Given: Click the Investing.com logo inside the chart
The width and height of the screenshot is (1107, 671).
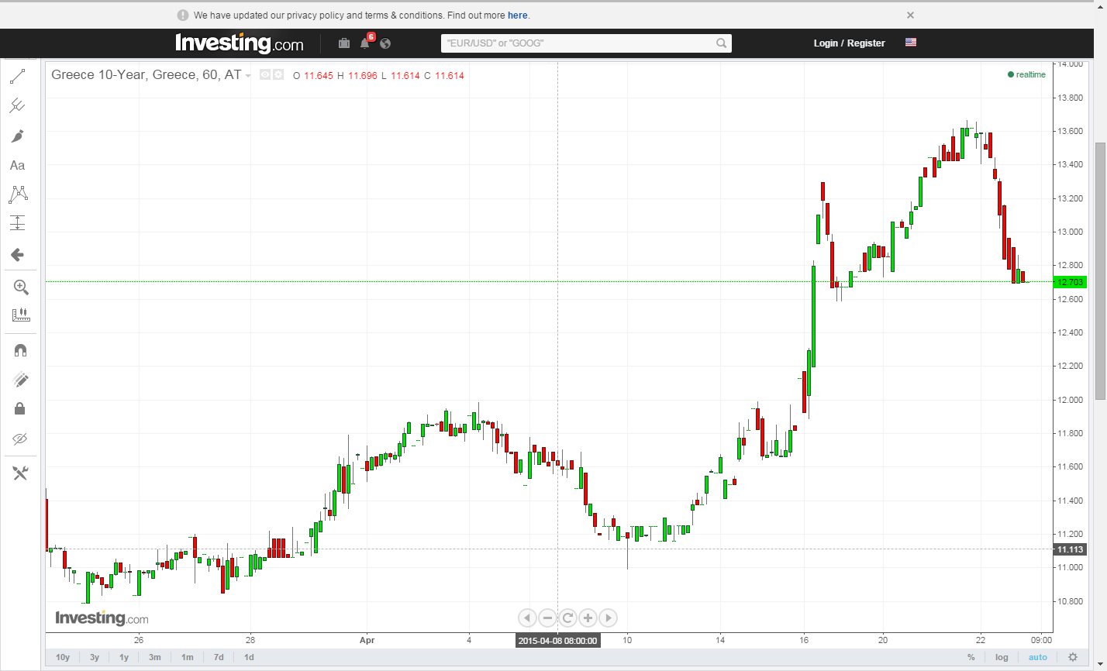Looking at the screenshot, I should (x=102, y=618).
